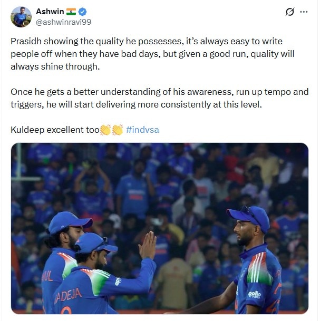Click the paragraph starting 'Once he gets'
320x321 pixels.
[158, 98]
